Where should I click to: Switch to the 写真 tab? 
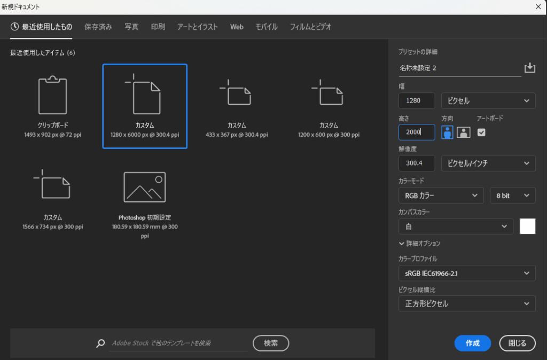point(131,27)
